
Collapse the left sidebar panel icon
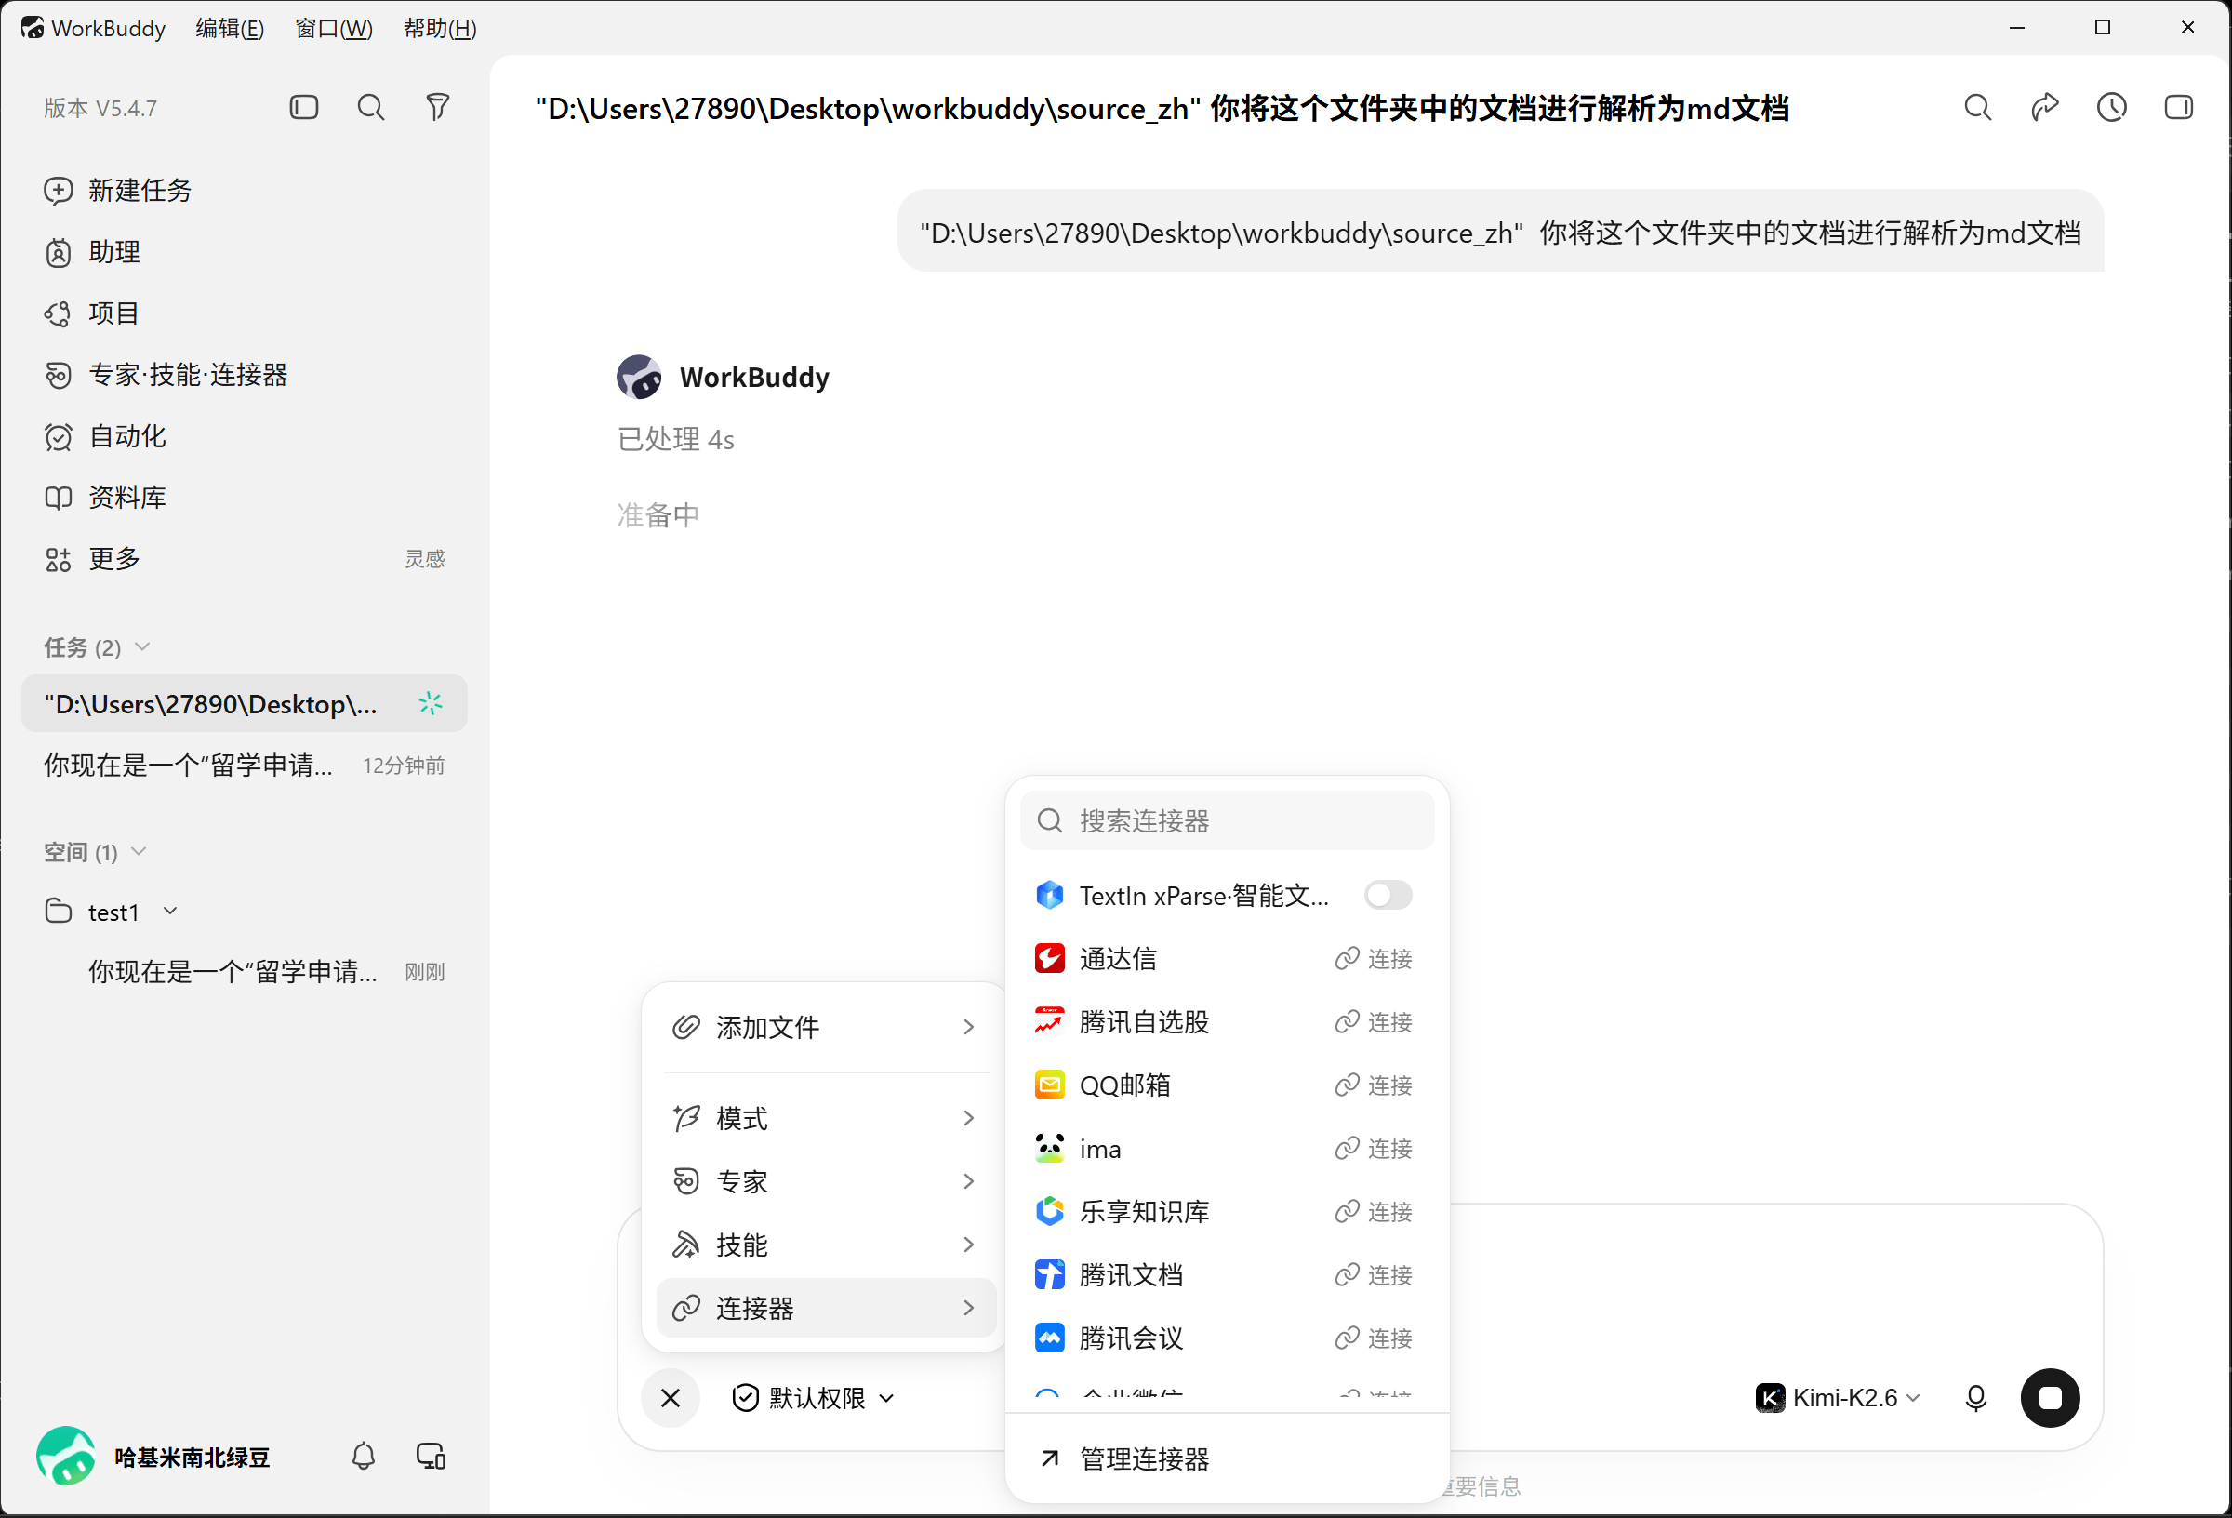click(303, 107)
